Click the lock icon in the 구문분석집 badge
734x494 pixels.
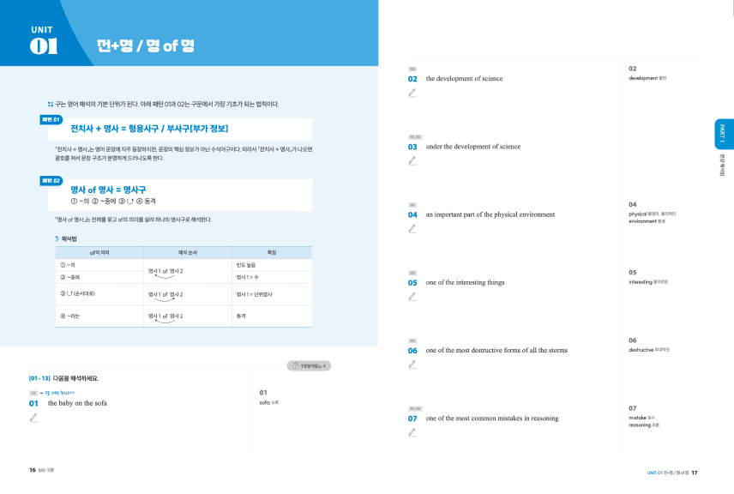point(295,365)
